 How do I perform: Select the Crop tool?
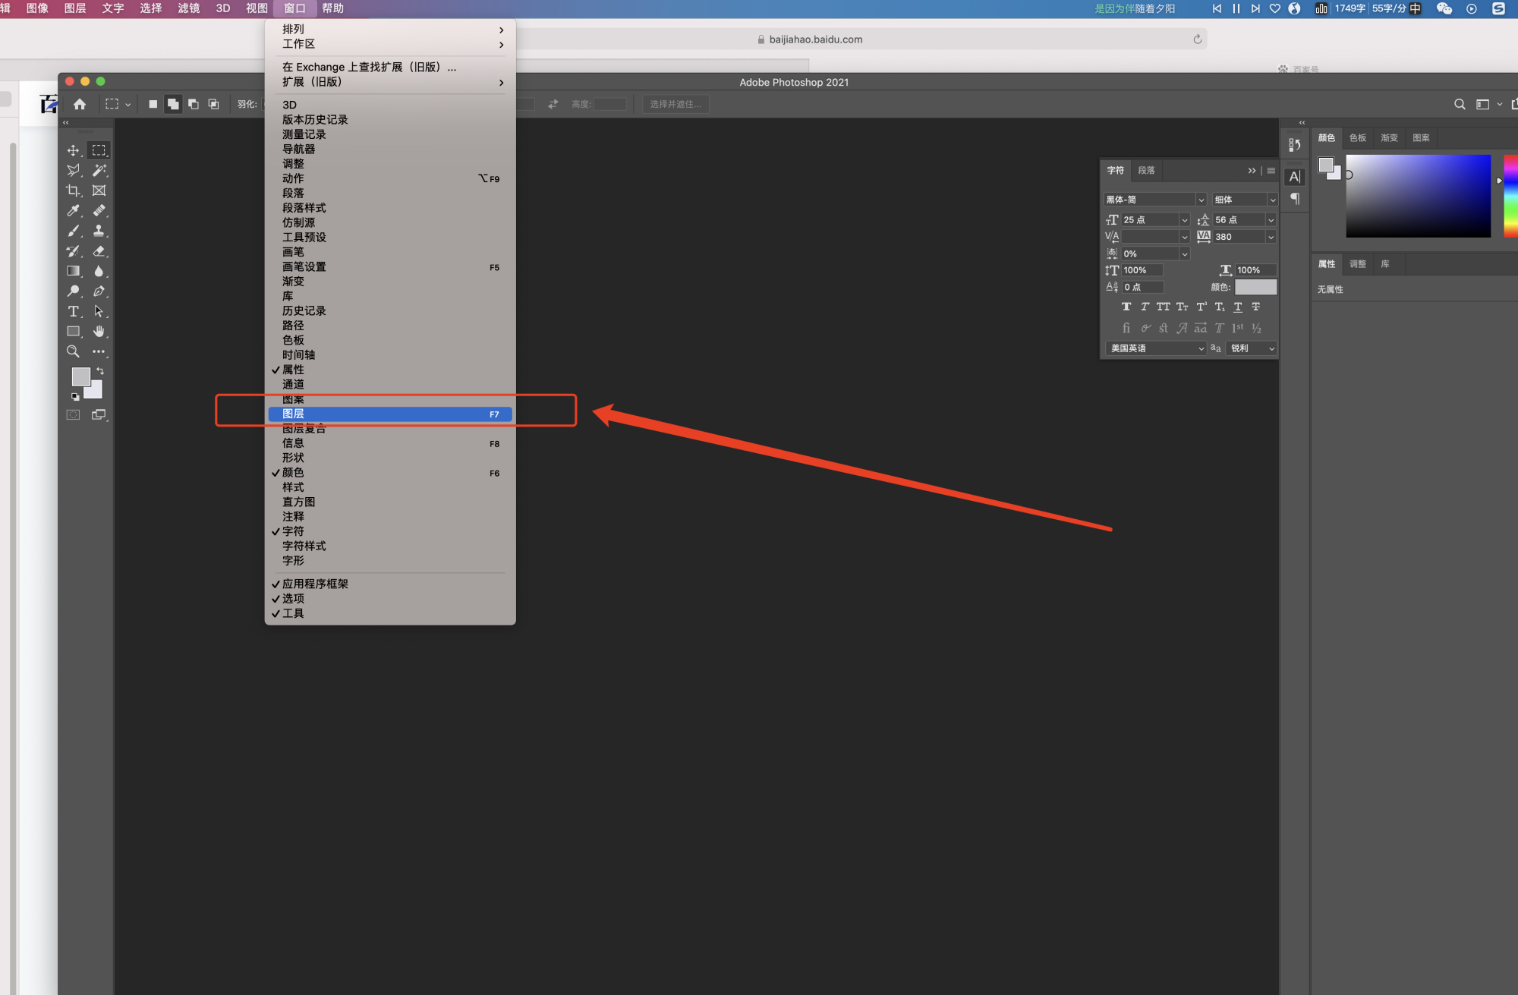73,190
